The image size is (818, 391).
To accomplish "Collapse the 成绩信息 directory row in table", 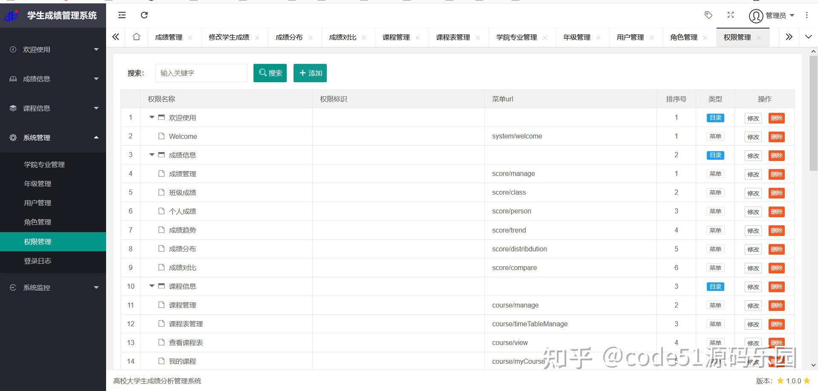I will [x=152, y=155].
